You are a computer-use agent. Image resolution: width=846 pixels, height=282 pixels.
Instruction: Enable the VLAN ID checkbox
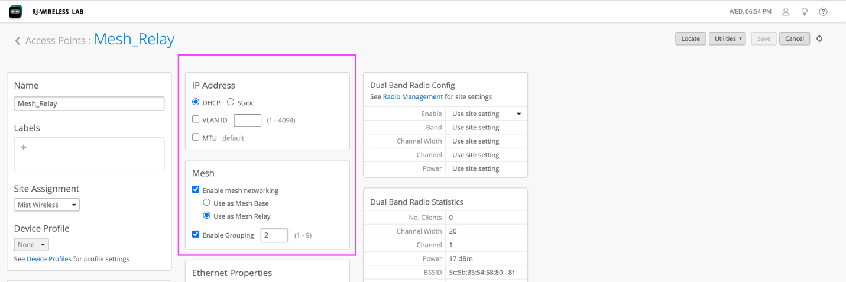(196, 119)
